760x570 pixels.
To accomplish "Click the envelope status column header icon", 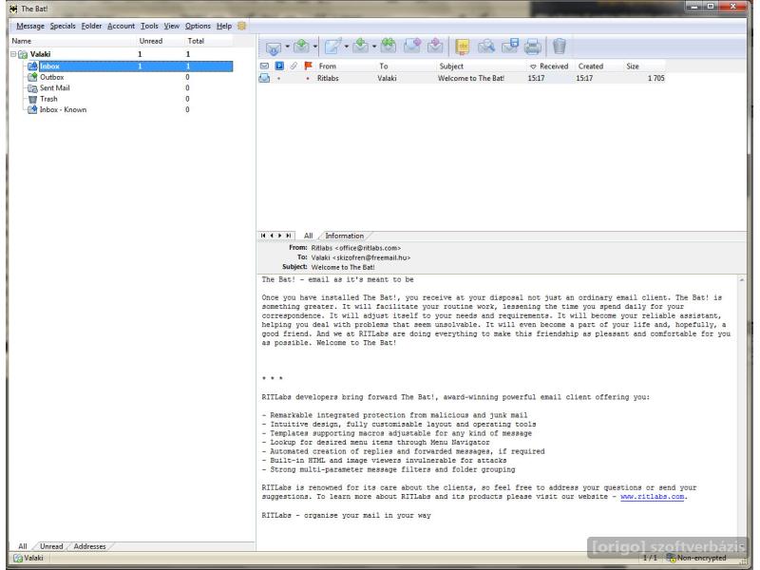I will point(264,66).
